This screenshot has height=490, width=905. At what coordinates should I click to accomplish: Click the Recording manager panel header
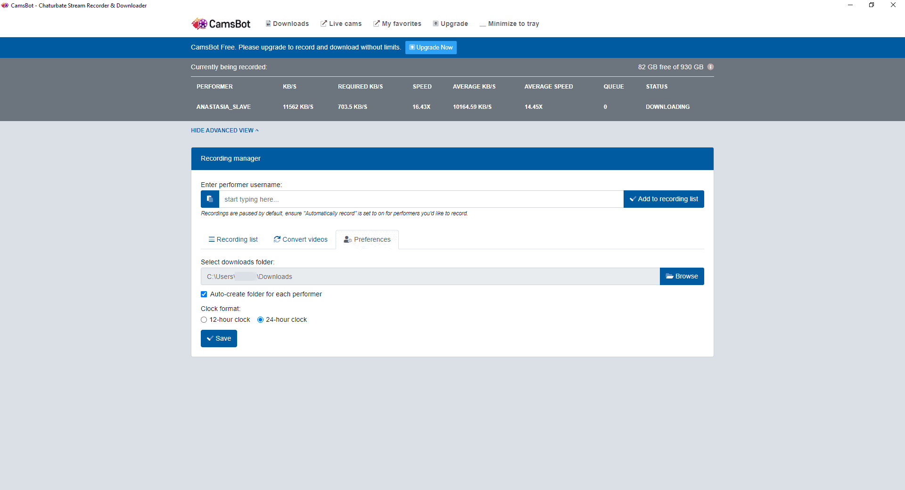tap(452, 159)
